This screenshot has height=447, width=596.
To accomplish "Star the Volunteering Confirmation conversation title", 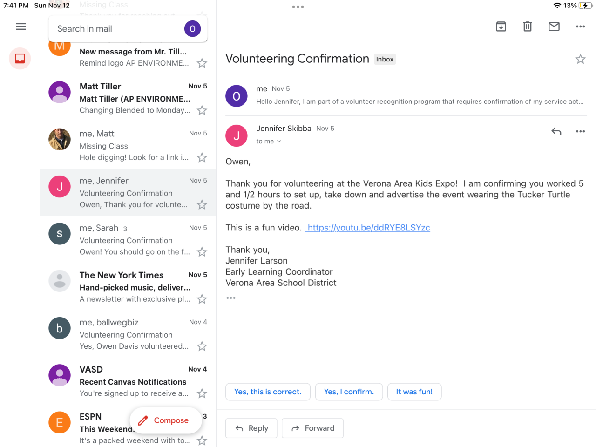I will point(580,59).
